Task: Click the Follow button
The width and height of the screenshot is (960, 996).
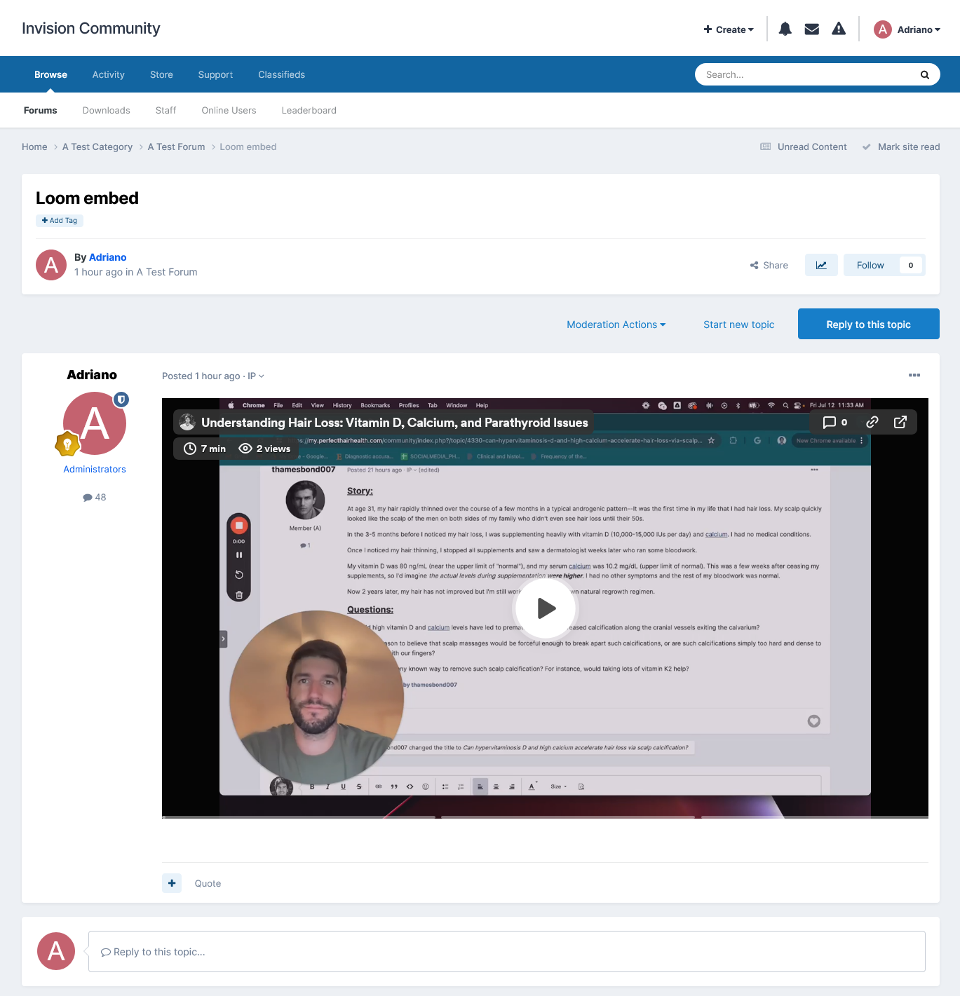Action: pos(870,265)
